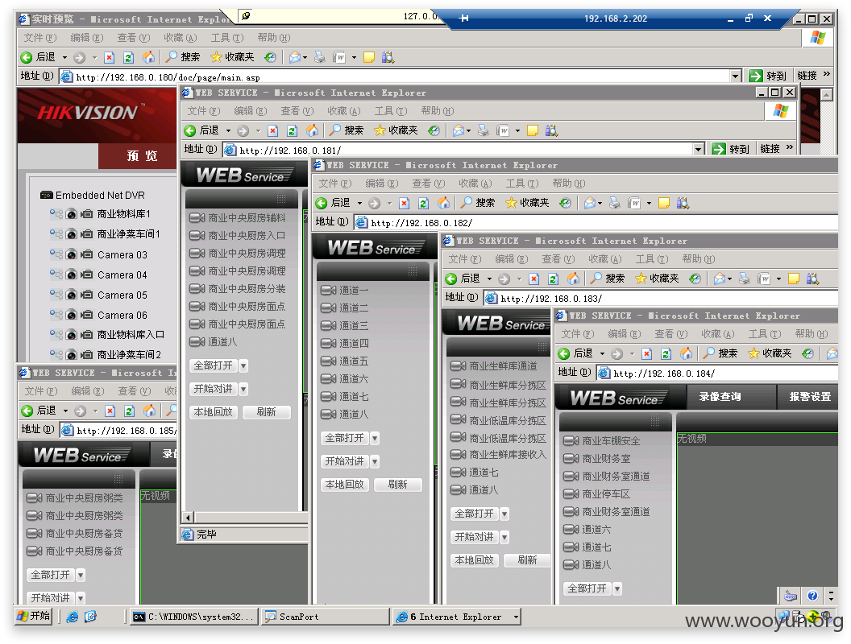Open 文件 menu in 192.168.0.180 window
This screenshot has height=644, width=851.
(39, 37)
